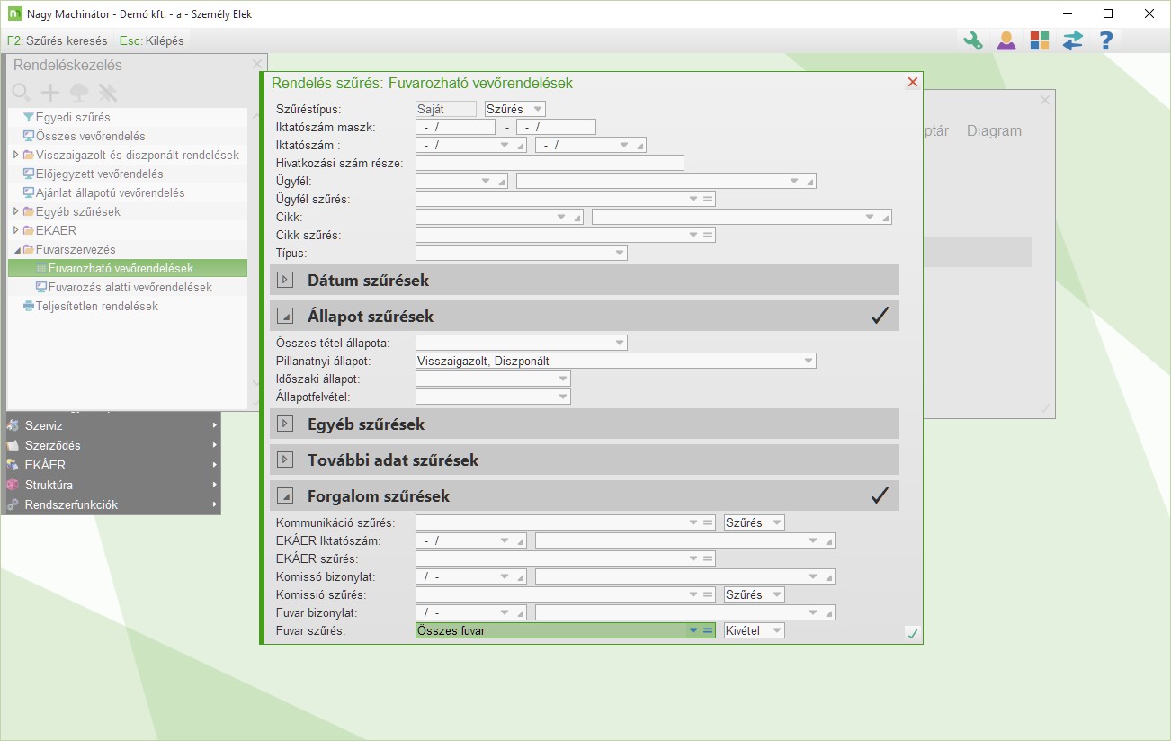Open the wrench settings icon
The height and width of the screenshot is (741, 1171).
pyautogui.click(x=972, y=40)
